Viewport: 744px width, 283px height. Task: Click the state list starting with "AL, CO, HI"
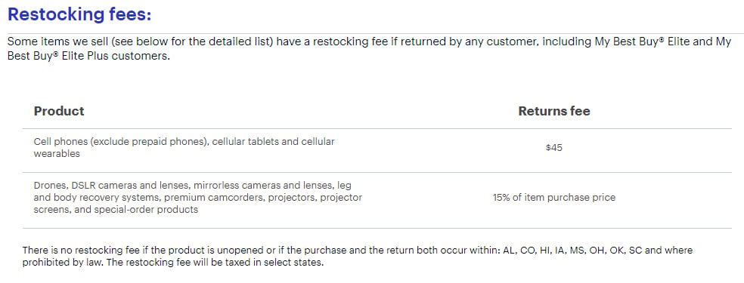click(x=572, y=251)
